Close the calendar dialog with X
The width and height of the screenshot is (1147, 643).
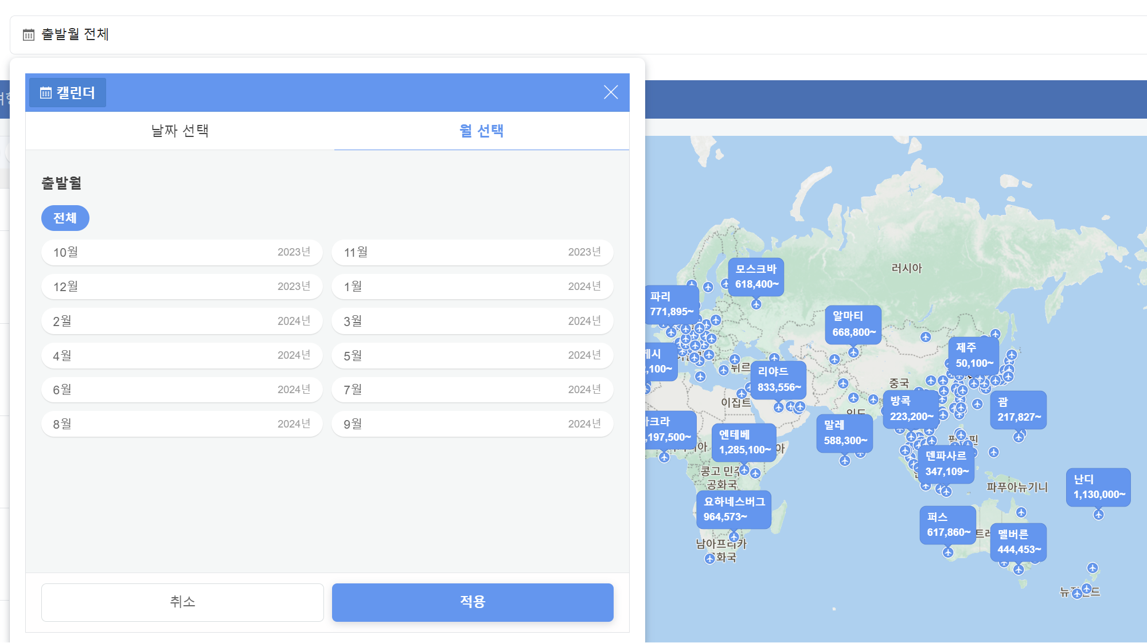[611, 92]
